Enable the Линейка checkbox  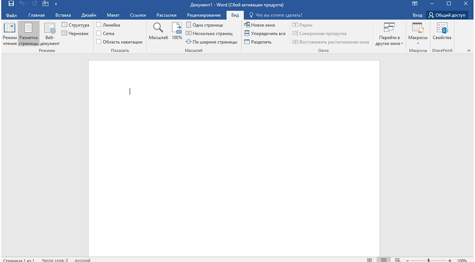(99, 25)
